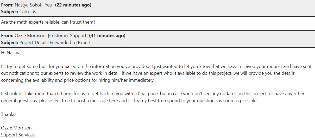
Task: Click the Hi Nastya greeting line
Action: (x=11, y=53)
